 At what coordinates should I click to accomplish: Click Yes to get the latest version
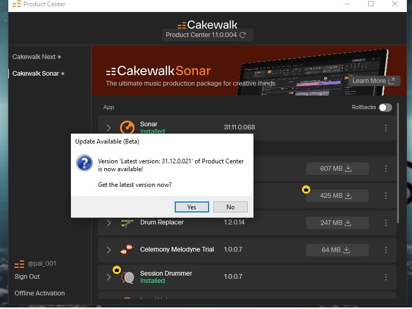(192, 207)
